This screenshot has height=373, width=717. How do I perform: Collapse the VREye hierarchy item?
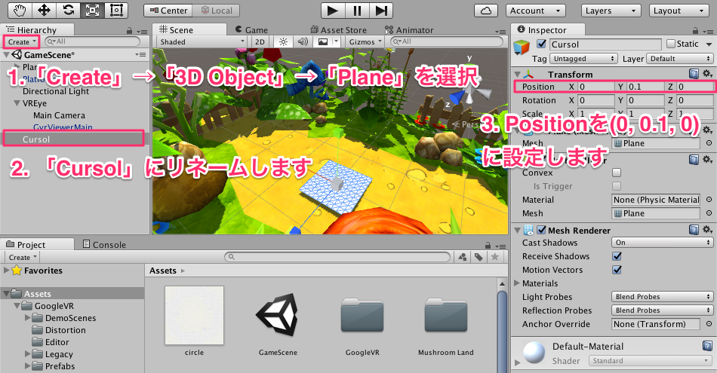(17, 103)
